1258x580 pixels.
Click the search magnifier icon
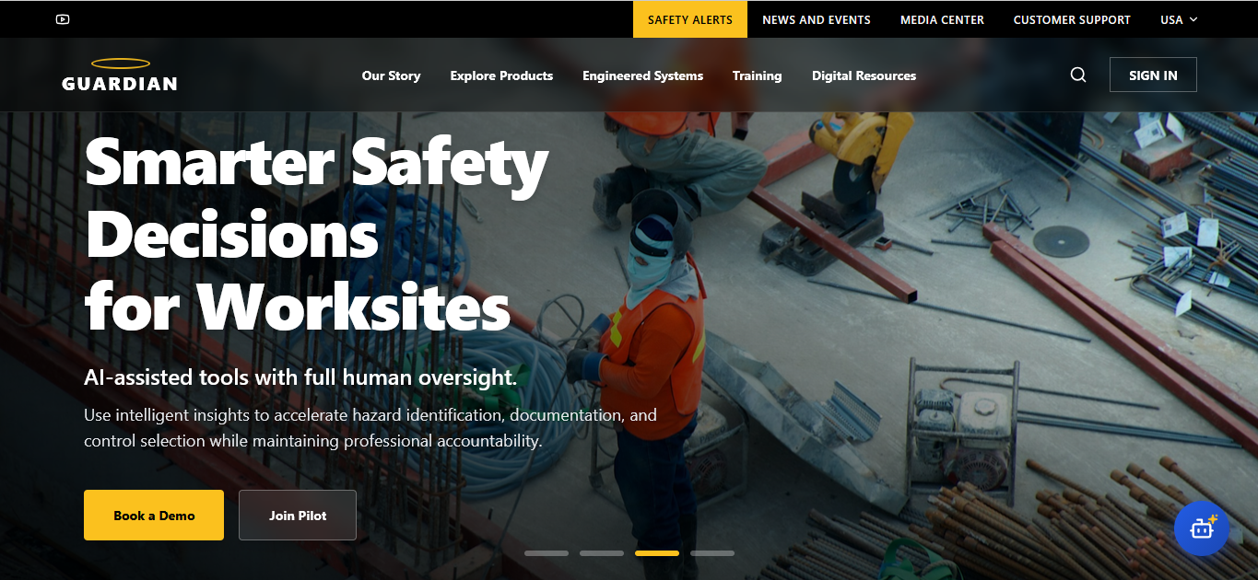[x=1078, y=75]
